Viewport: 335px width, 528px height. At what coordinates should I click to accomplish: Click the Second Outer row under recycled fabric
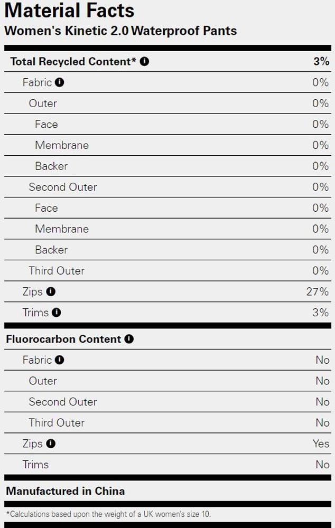pos(168,187)
